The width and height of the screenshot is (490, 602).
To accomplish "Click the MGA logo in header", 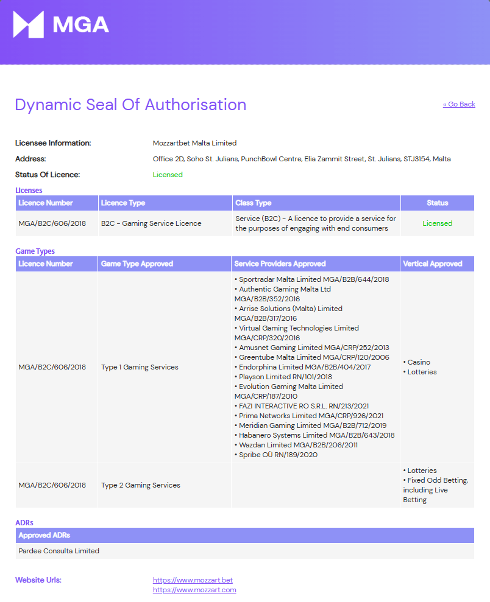I will coord(61,24).
